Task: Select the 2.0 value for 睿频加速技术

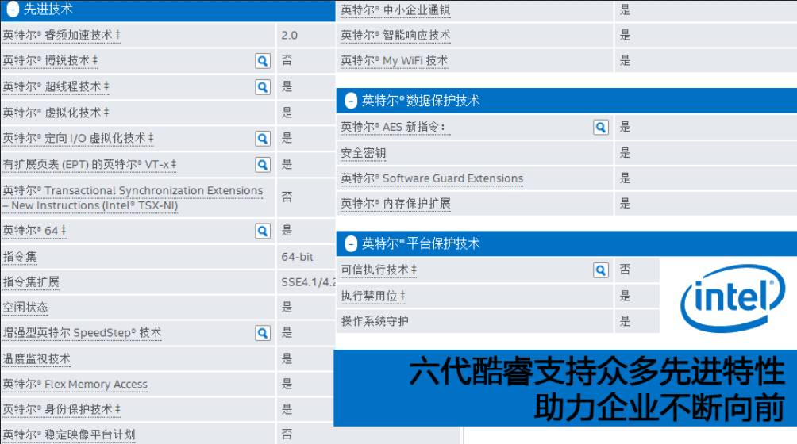Action: click(290, 36)
